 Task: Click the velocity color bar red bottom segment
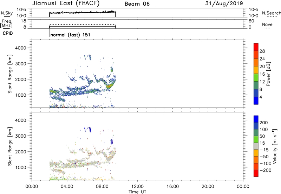(x=256, y=173)
